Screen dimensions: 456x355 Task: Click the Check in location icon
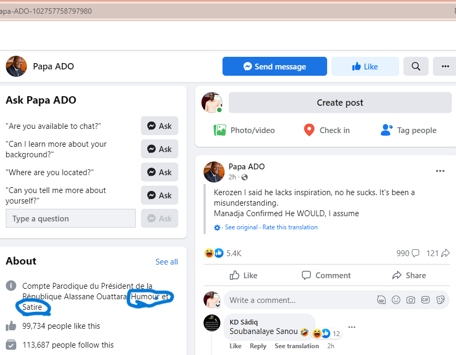click(309, 130)
